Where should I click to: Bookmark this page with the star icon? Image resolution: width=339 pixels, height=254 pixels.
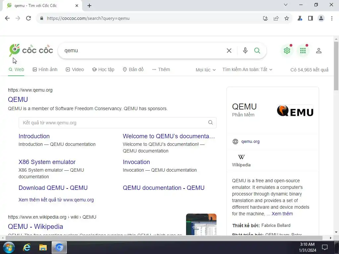(287, 19)
